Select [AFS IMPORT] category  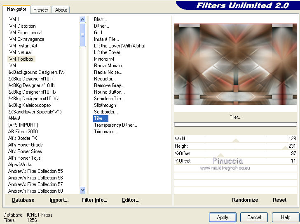click(x=23, y=125)
